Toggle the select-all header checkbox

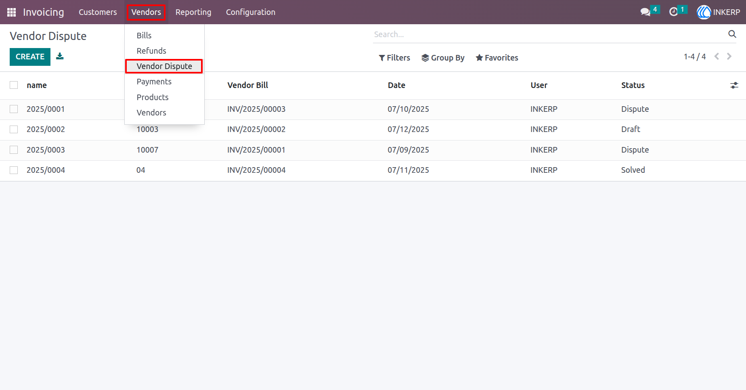click(14, 85)
